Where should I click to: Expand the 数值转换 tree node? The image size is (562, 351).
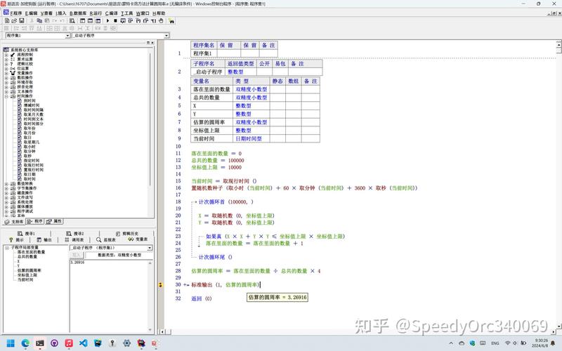(x=6, y=184)
